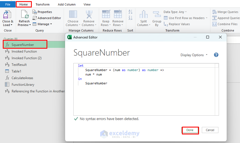Click Append Queries
240x143 pixels.
point(226,18)
